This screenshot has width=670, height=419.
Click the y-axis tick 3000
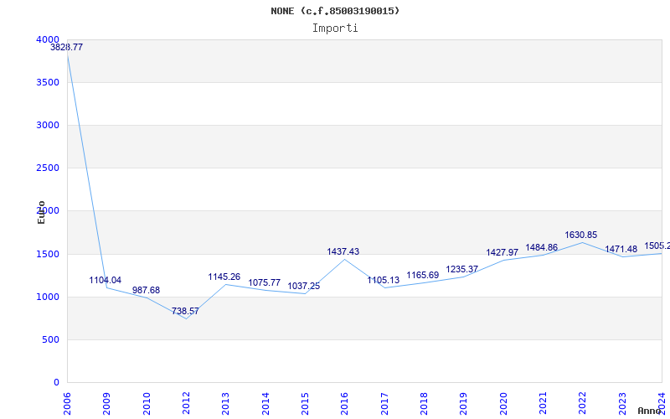[x=48, y=125]
